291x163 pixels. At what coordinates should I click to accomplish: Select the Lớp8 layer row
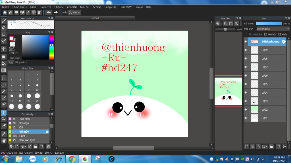(x=265, y=58)
